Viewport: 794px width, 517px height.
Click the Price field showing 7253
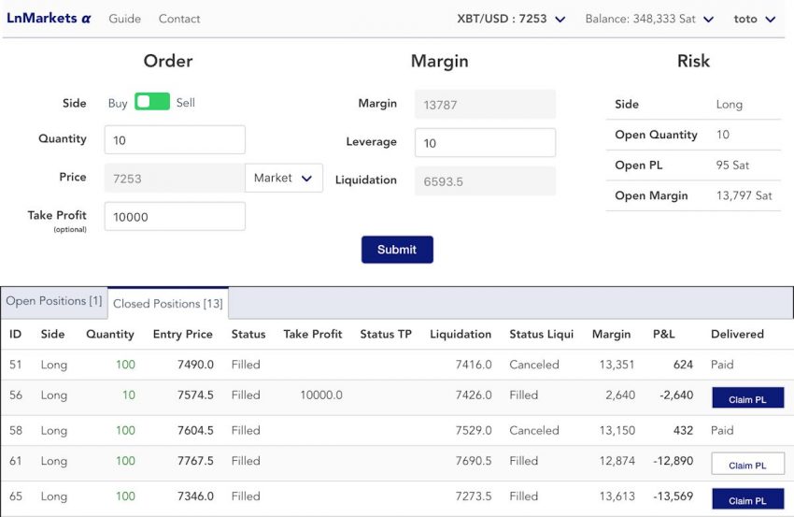pyautogui.click(x=174, y=178)
